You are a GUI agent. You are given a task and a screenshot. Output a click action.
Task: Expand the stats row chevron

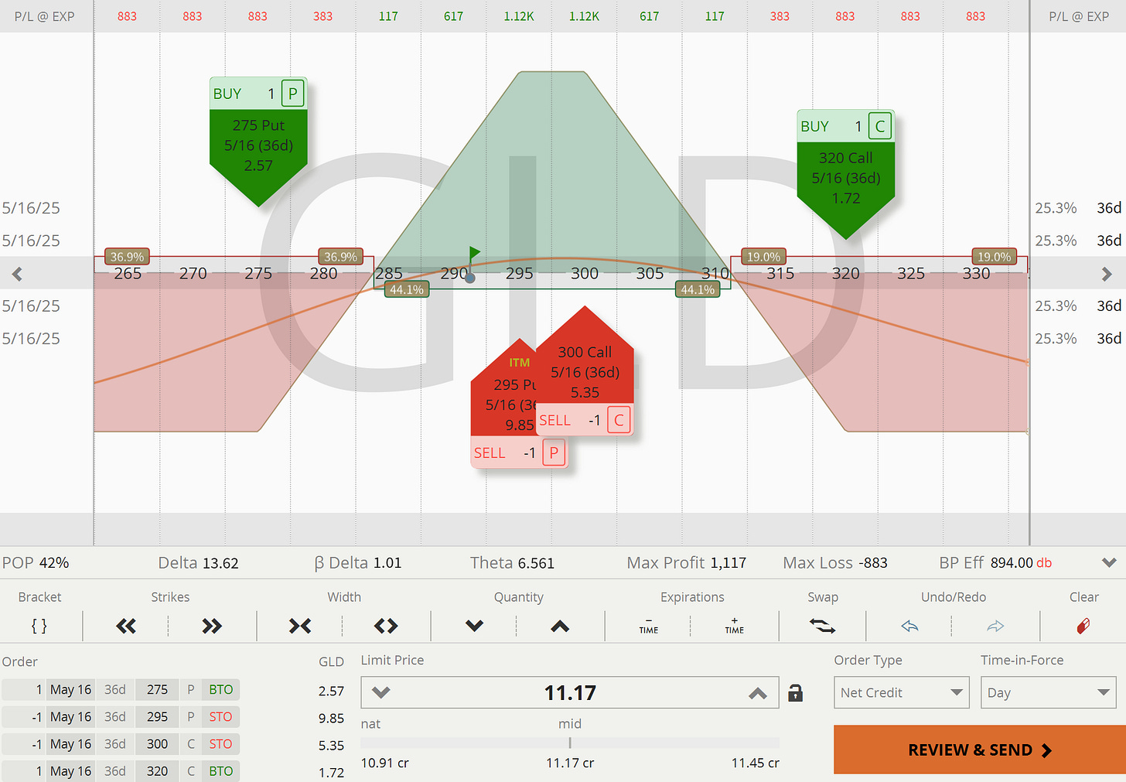(x=1109, y=563)
